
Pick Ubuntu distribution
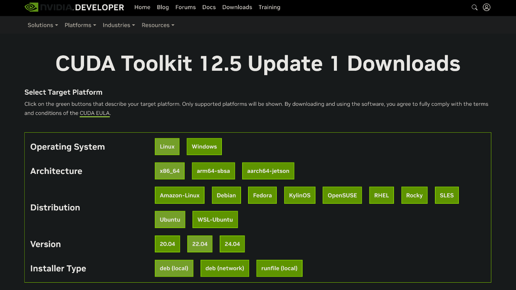(170, 220)
